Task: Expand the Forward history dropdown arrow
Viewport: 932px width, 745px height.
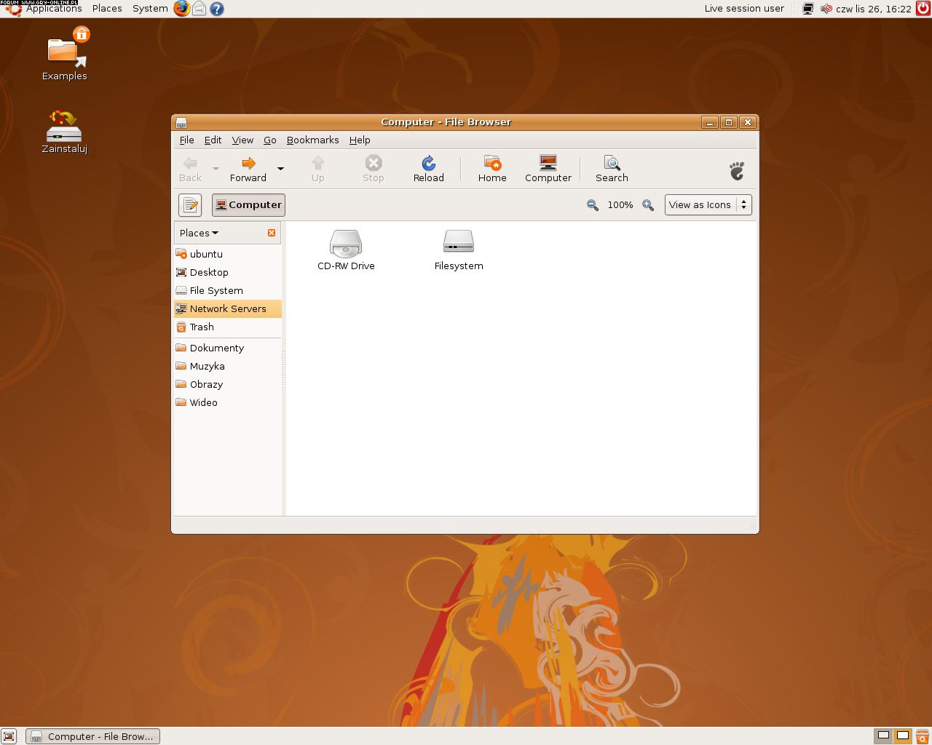Action: [x=280, y=169]
